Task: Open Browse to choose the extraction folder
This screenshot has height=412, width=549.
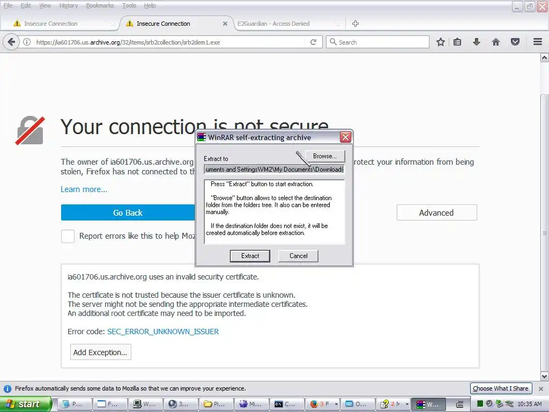Action: pos(324,156)
